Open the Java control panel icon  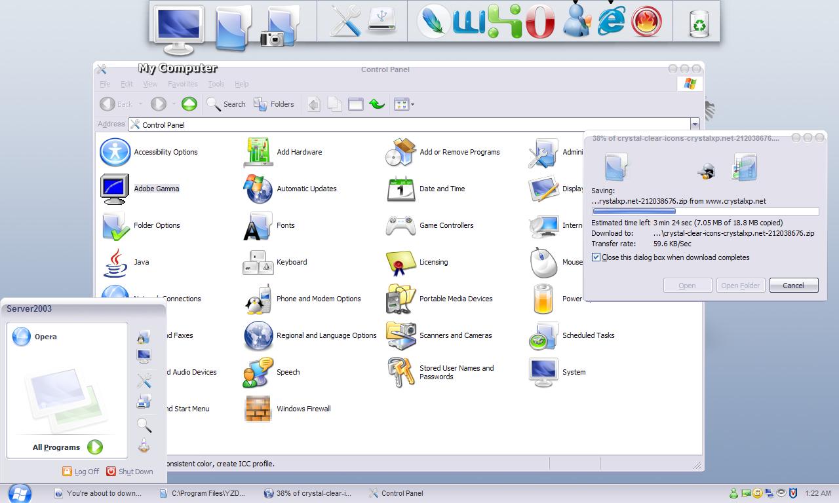(115, 262)
